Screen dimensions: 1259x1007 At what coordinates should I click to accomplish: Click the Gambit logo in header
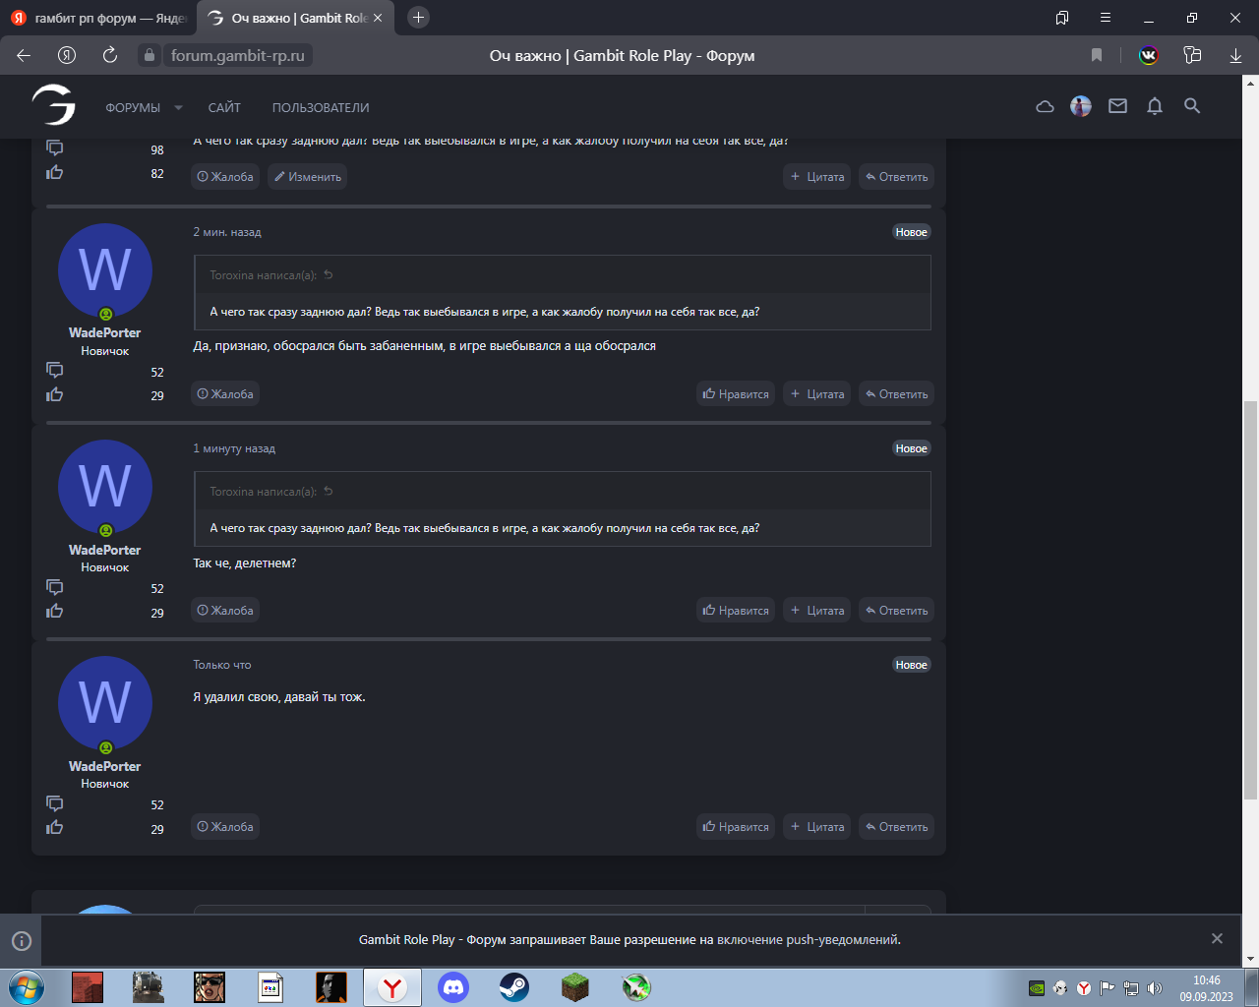pos(54,105)
